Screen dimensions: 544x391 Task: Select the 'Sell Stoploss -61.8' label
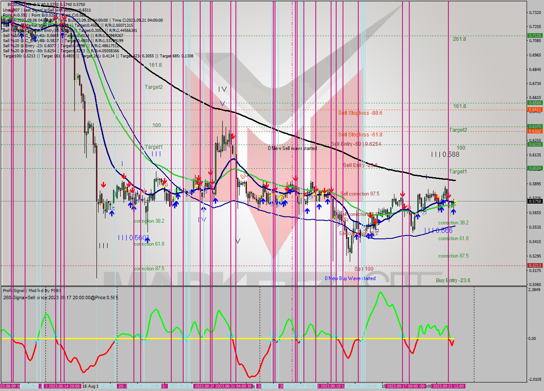pyautogui.click(x=360, y=135)
